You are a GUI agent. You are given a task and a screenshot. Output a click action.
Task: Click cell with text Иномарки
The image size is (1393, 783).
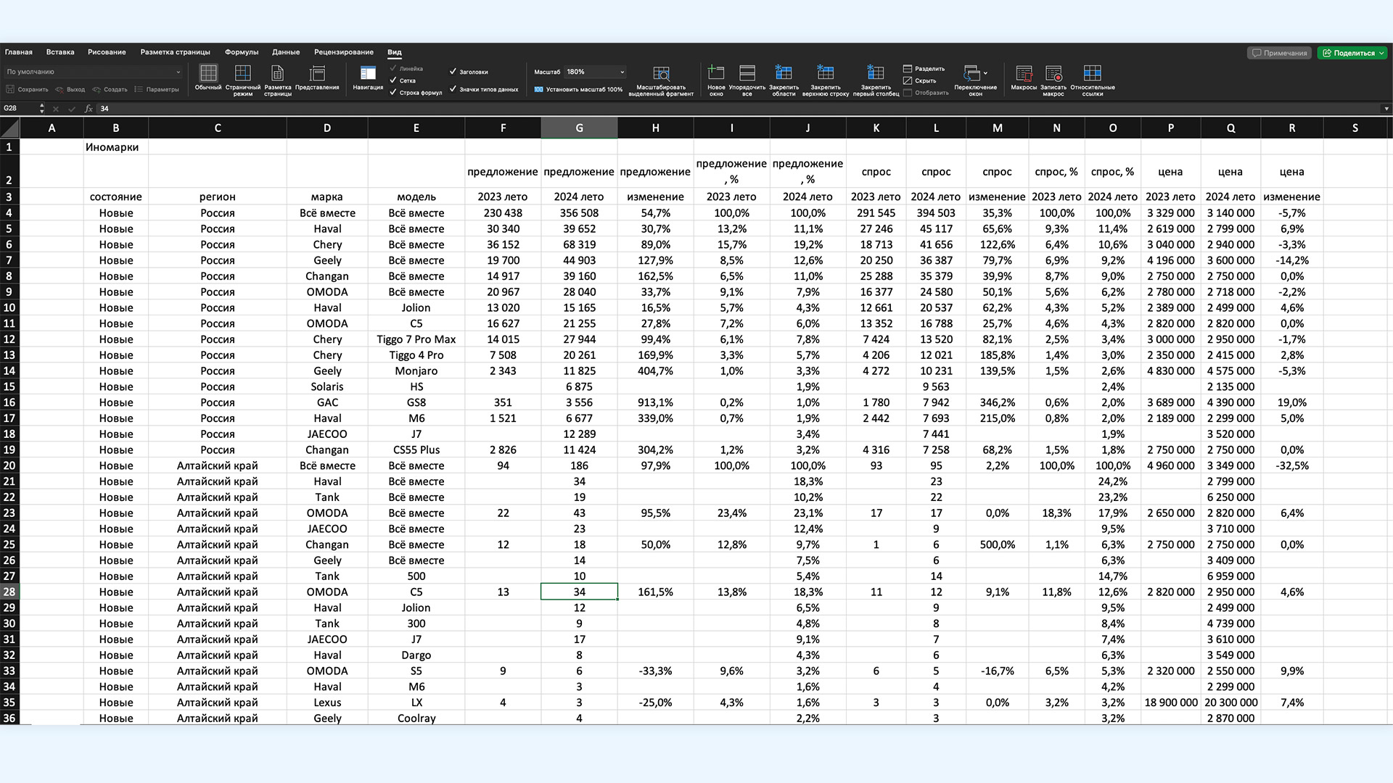click(116, 147)
